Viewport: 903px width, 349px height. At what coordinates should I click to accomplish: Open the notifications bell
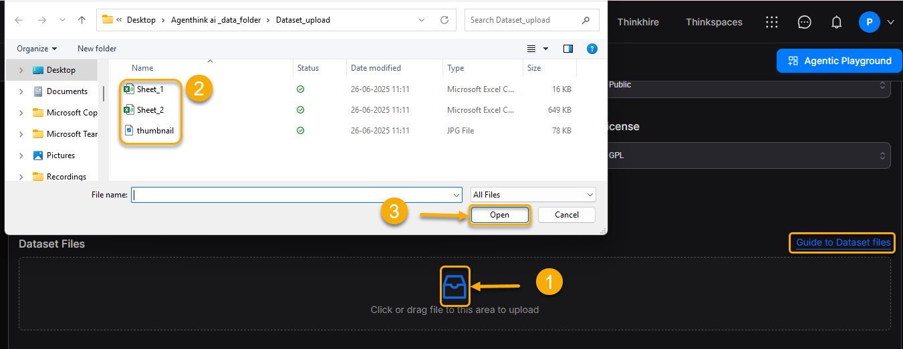point(836,22)
